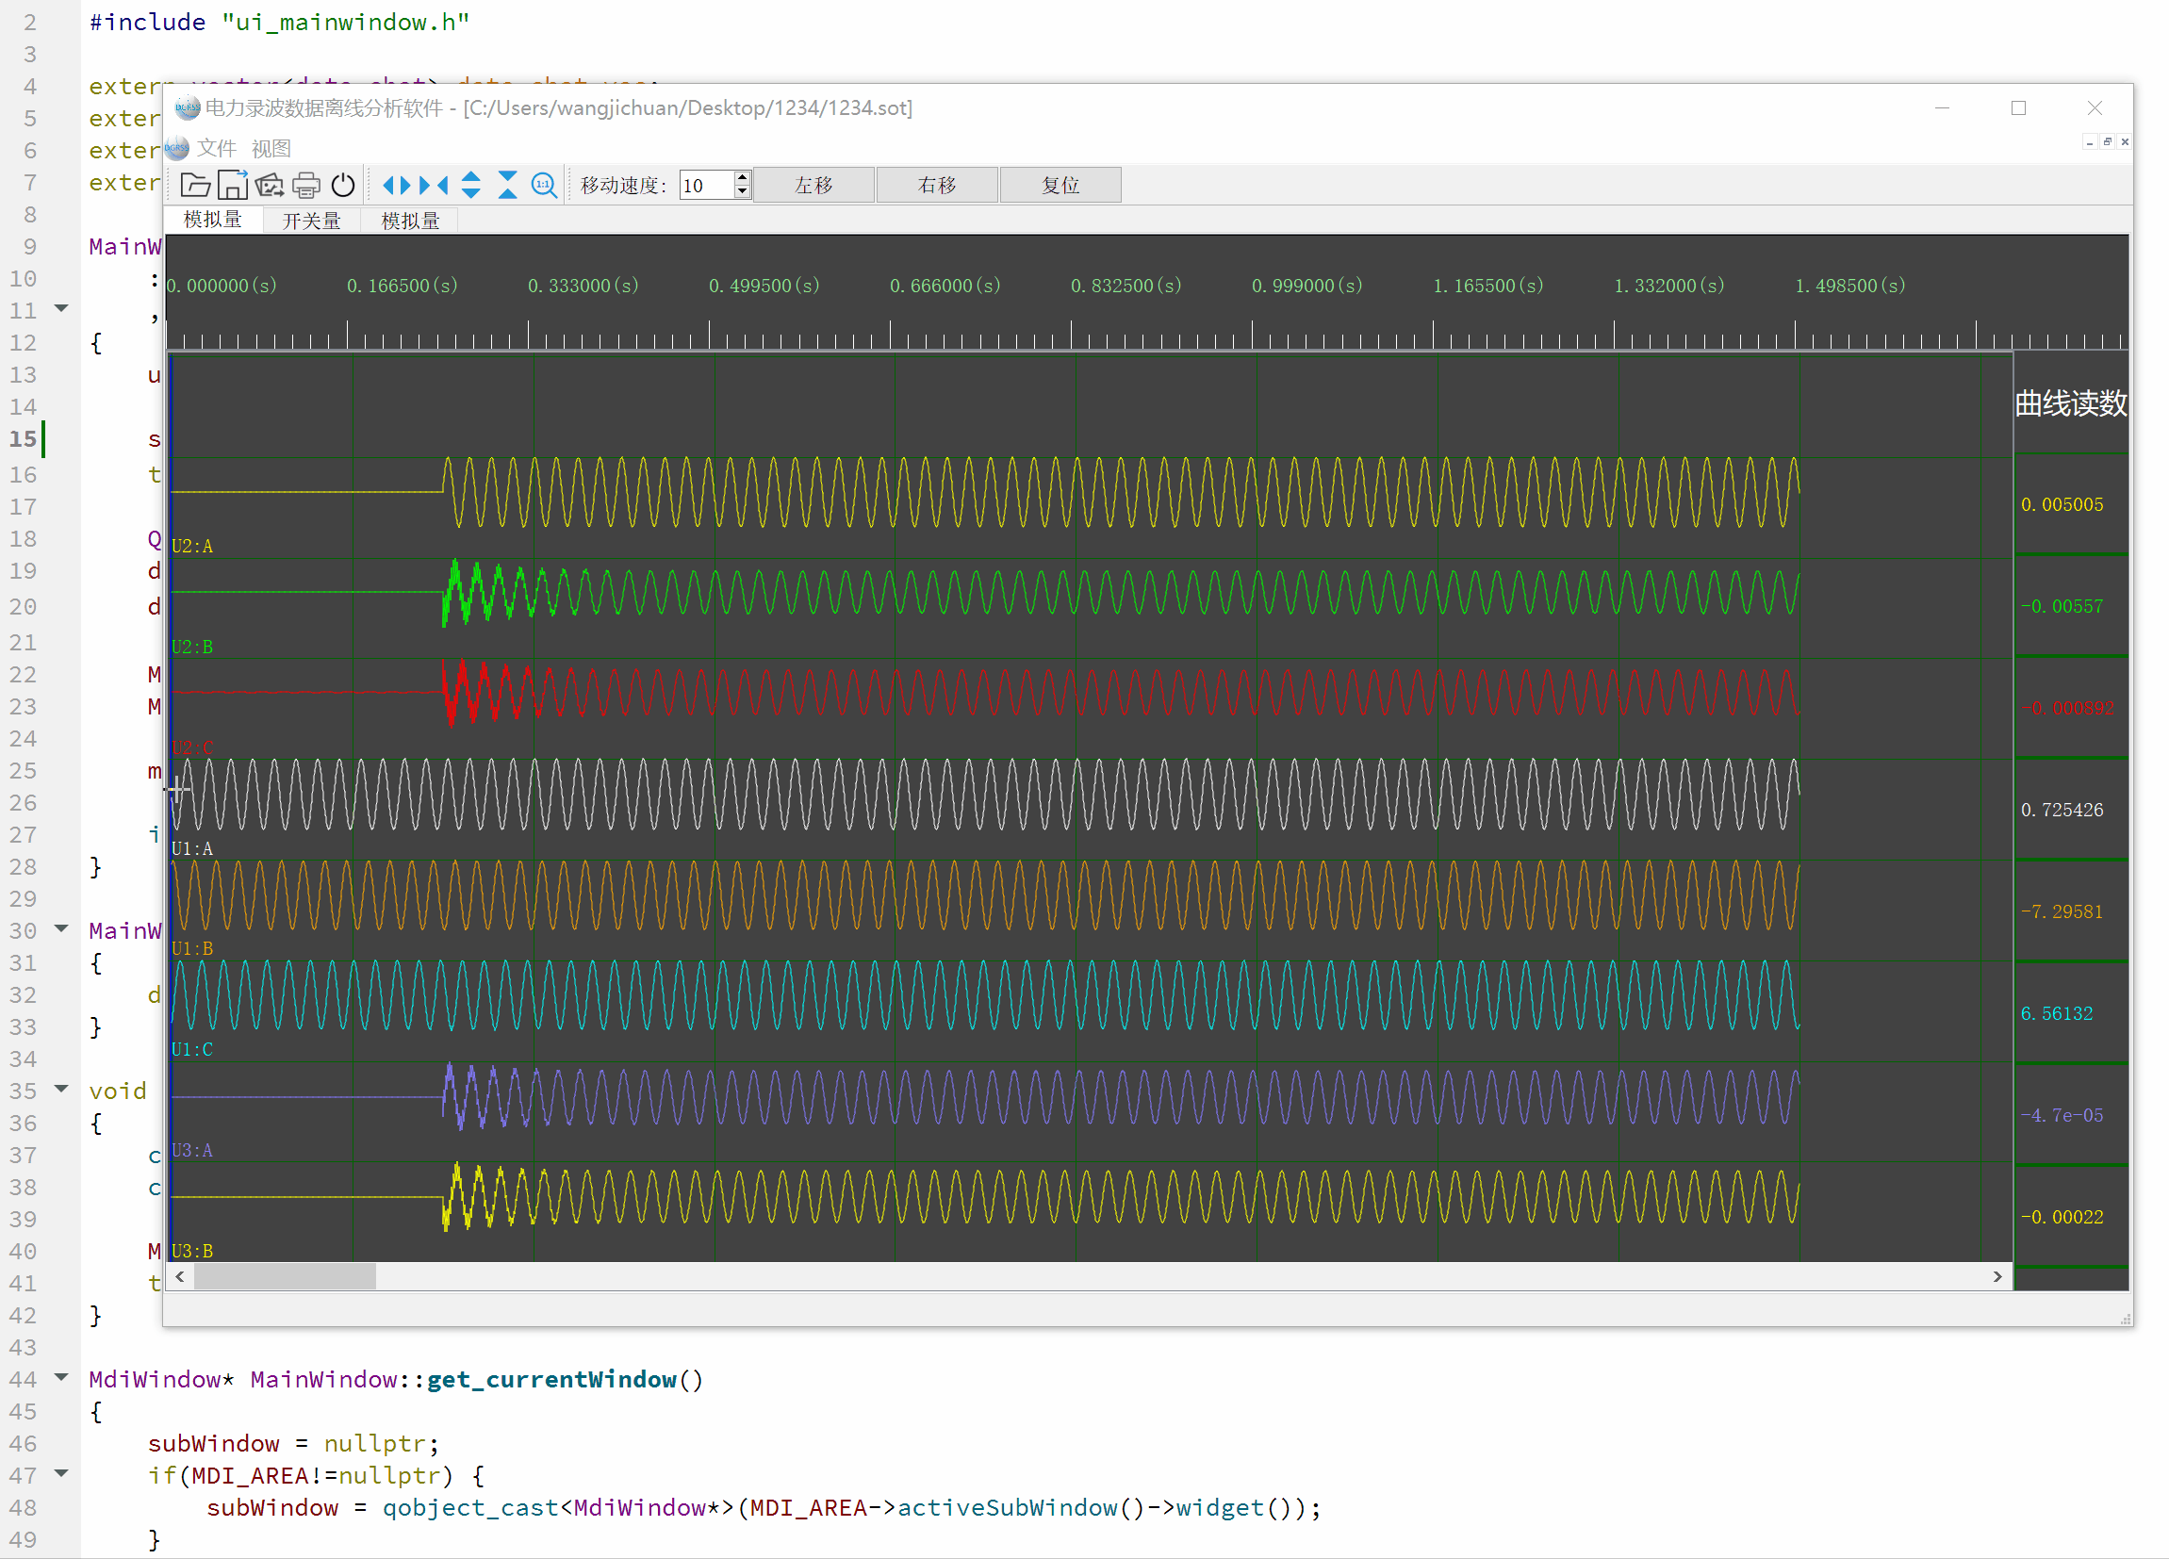This screenshot has height=1559, width=2169.
Task: Click the vertical expand arrows icon
Action: click(470, 185)
